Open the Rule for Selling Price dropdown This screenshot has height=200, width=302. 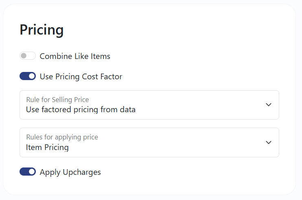149,105
